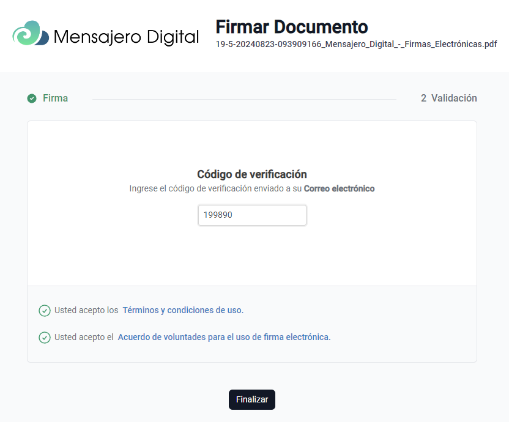Open the Validación step label
This screenshot has height=422, width=509.
[453, 98]
